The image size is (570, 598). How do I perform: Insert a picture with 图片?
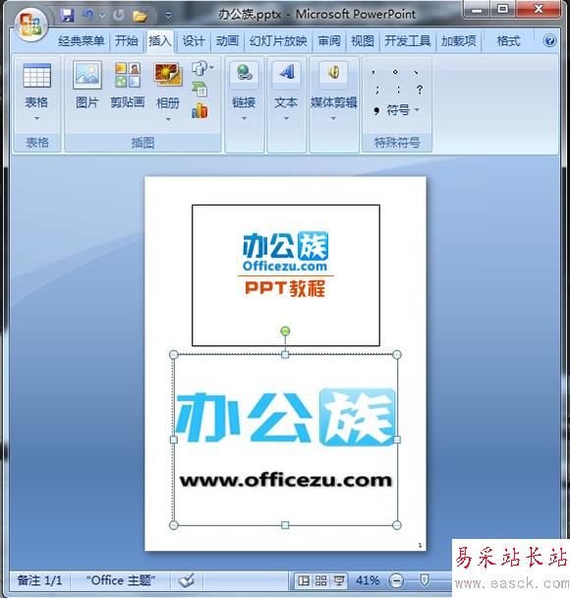(87, 86)
